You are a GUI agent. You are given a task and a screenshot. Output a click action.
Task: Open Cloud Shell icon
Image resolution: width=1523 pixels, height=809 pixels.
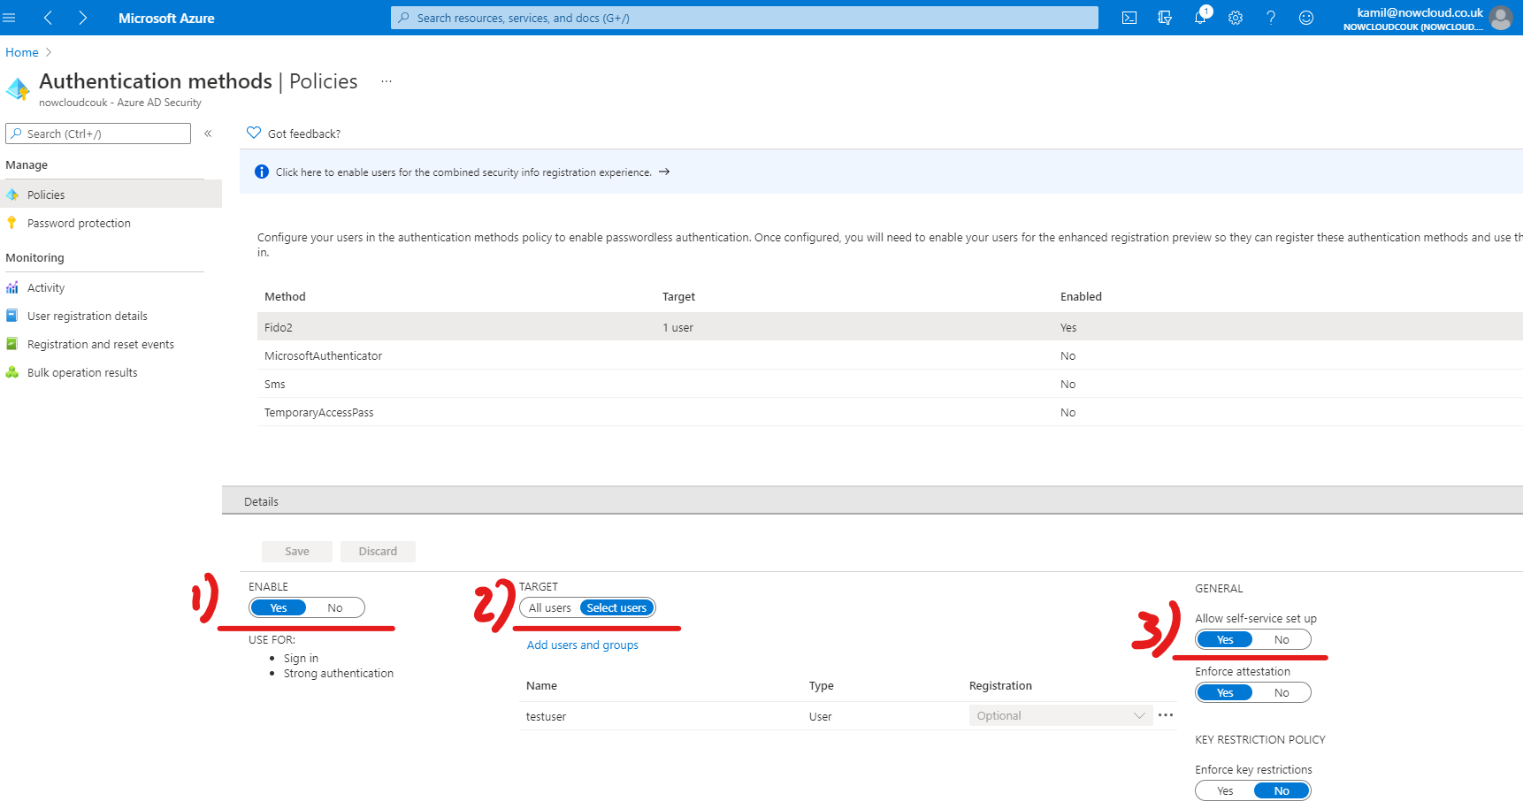pos(1129,18)
